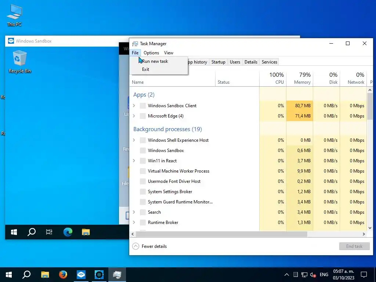Viewport: 376px width, 282px height.
Task: Expand Windows Sandbox Client process
Action: tap(134, 105)
